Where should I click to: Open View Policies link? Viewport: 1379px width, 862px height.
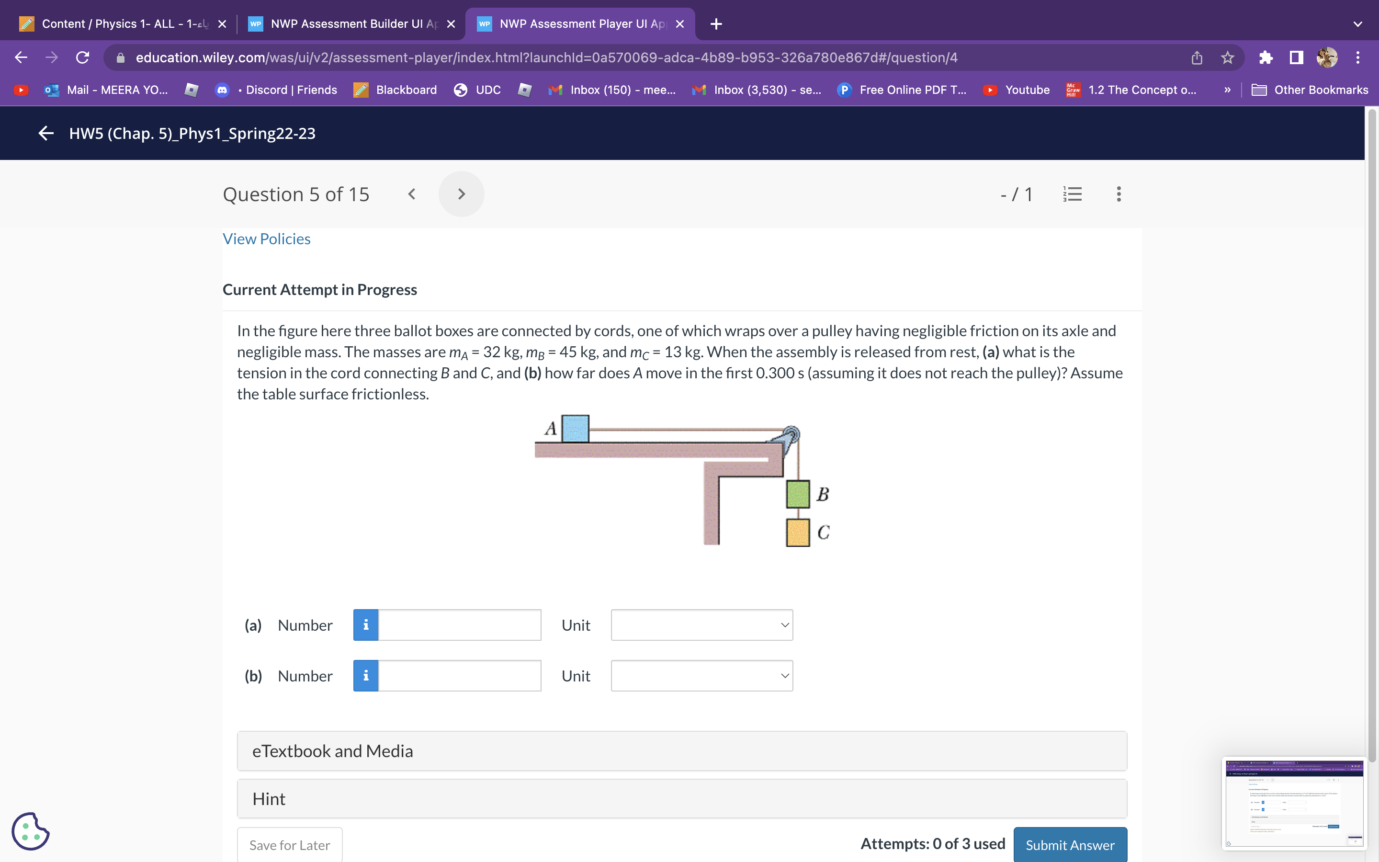coord(266,239)
